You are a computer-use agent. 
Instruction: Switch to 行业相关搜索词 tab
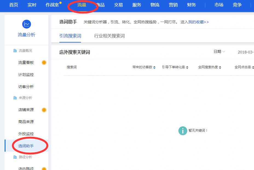pos(109,36)
